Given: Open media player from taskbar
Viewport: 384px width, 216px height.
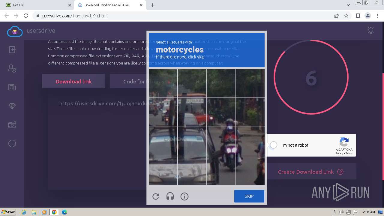Looking at the screenshot, I should pos(44,212).
